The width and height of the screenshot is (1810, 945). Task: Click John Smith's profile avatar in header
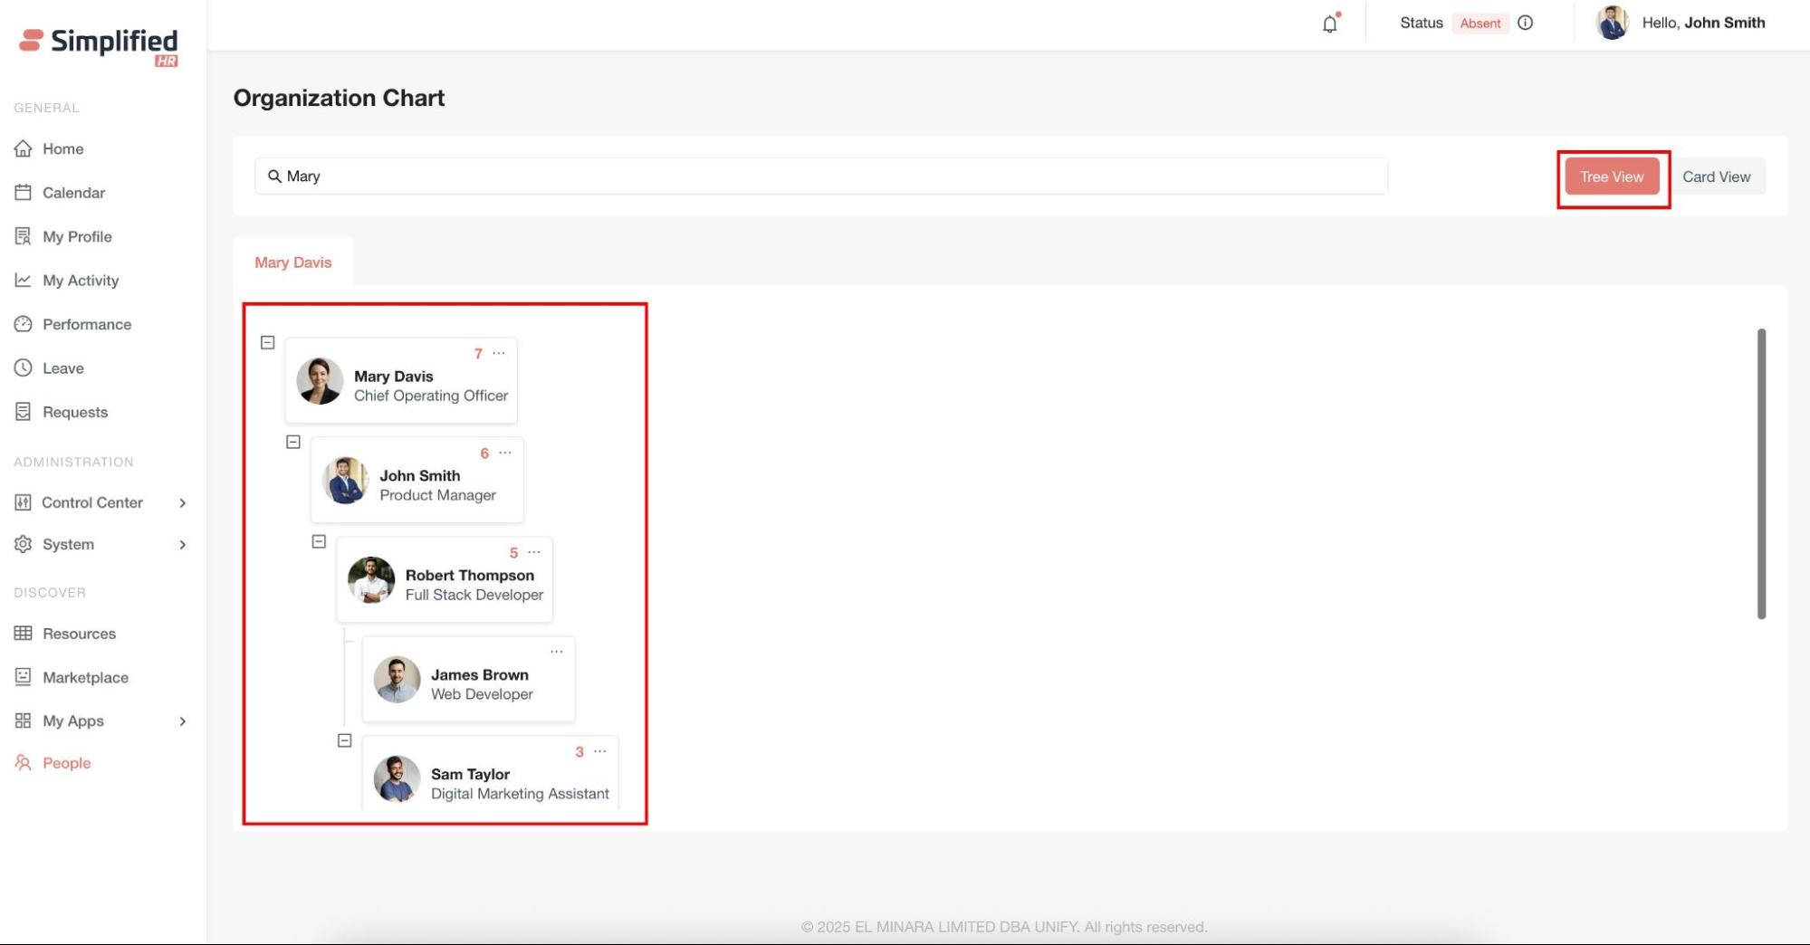pos(1612,23)
